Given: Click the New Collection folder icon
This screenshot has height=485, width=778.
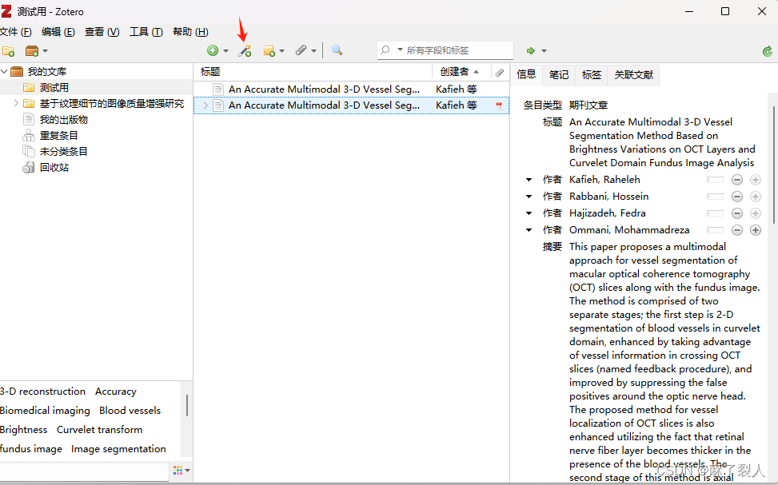Looking at the screenshot, I should pos(9,51).
